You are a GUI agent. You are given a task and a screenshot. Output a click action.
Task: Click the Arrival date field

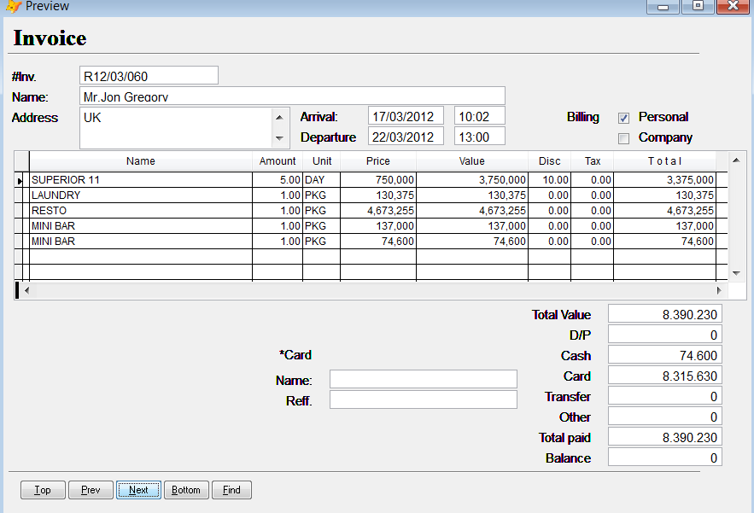406,117
